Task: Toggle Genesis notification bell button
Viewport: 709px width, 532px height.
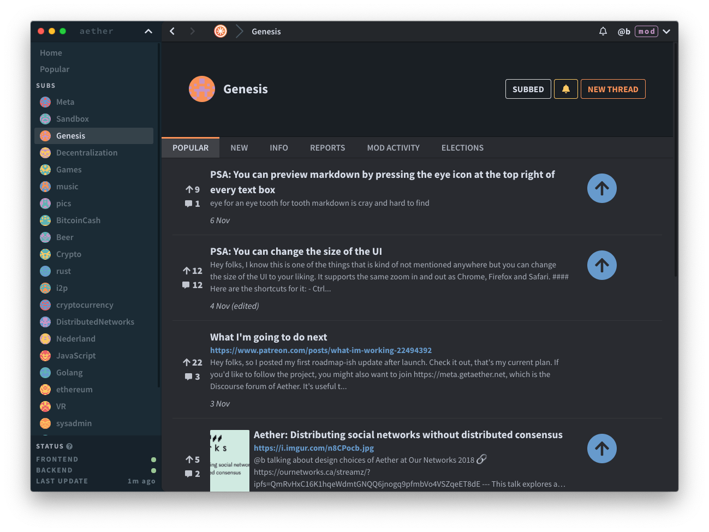Action: (566, 89)
